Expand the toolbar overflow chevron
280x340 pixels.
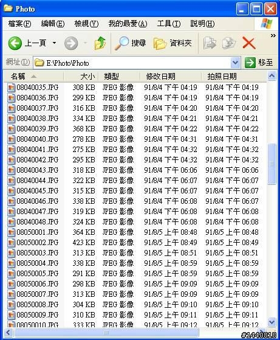click(x=273, y=35)
